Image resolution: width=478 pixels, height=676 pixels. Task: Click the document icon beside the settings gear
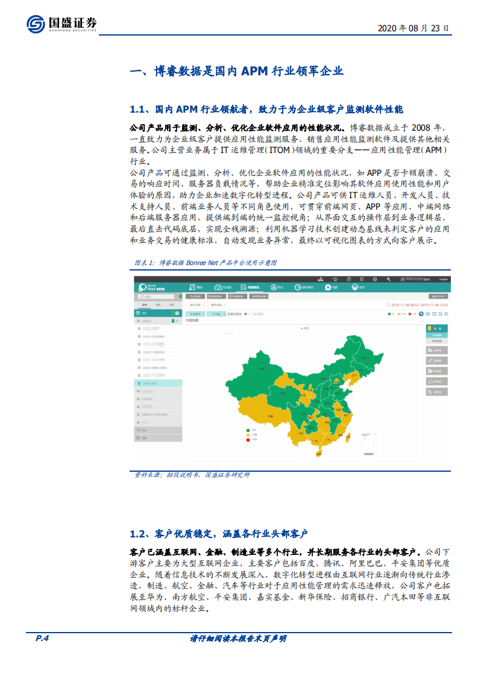[x=362, y=279]
